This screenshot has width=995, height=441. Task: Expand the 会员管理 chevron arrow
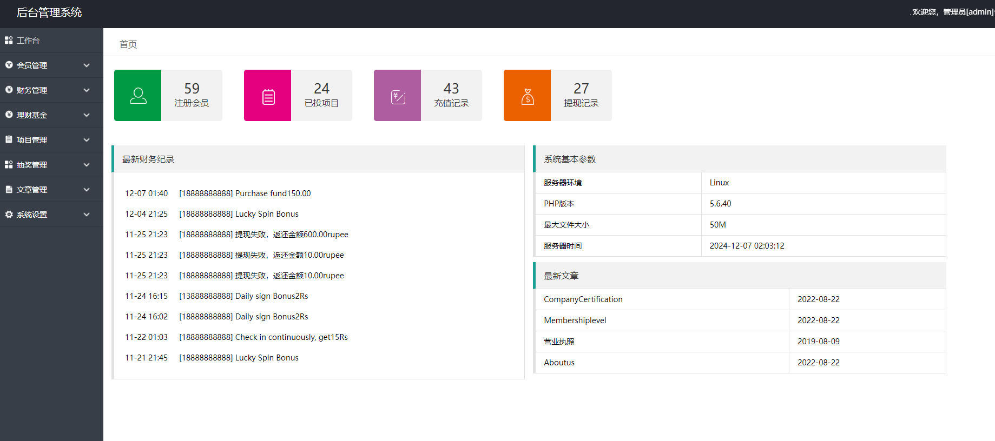(x=87, y=65)
